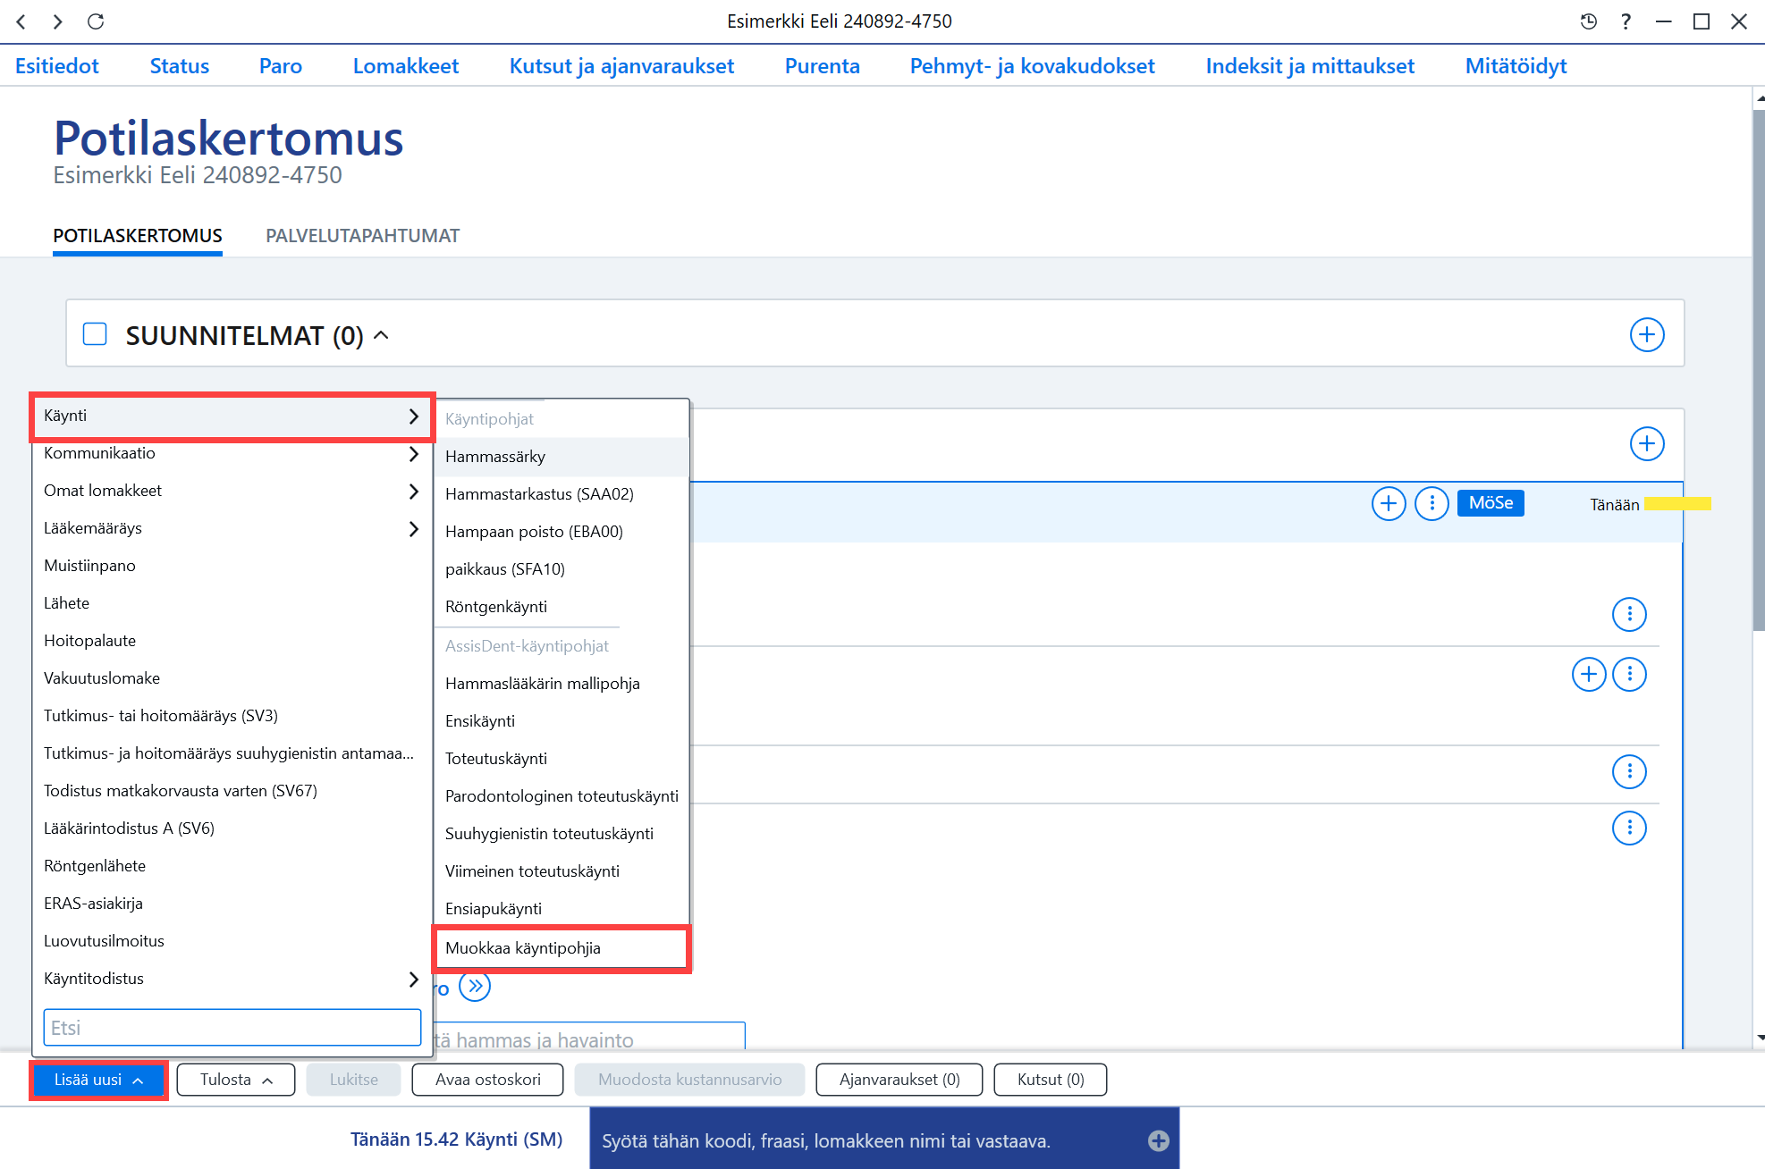This screenshot has height=1169, width=1765.
Task: Navigate back with the left arrow icon
Action: tap(21, 21)
